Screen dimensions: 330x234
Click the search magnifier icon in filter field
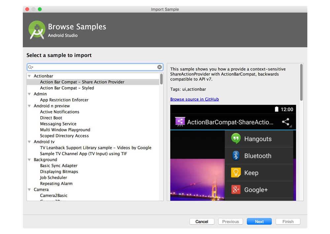coord(30,67)
